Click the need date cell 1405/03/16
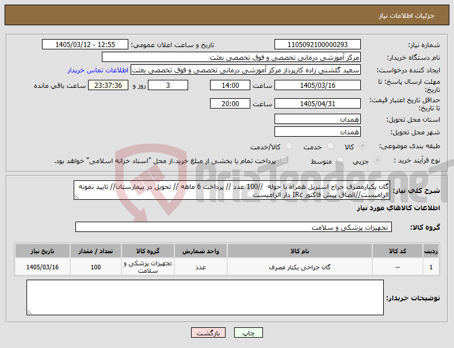 click(43, 267)
